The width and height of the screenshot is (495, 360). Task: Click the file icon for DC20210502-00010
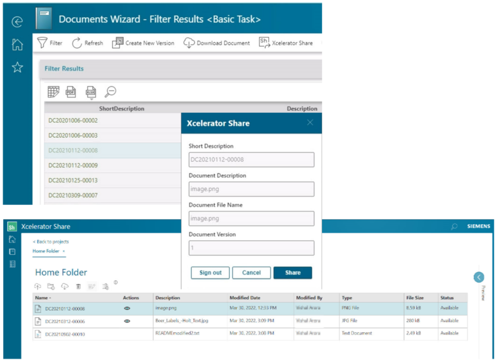coord(38,334)
